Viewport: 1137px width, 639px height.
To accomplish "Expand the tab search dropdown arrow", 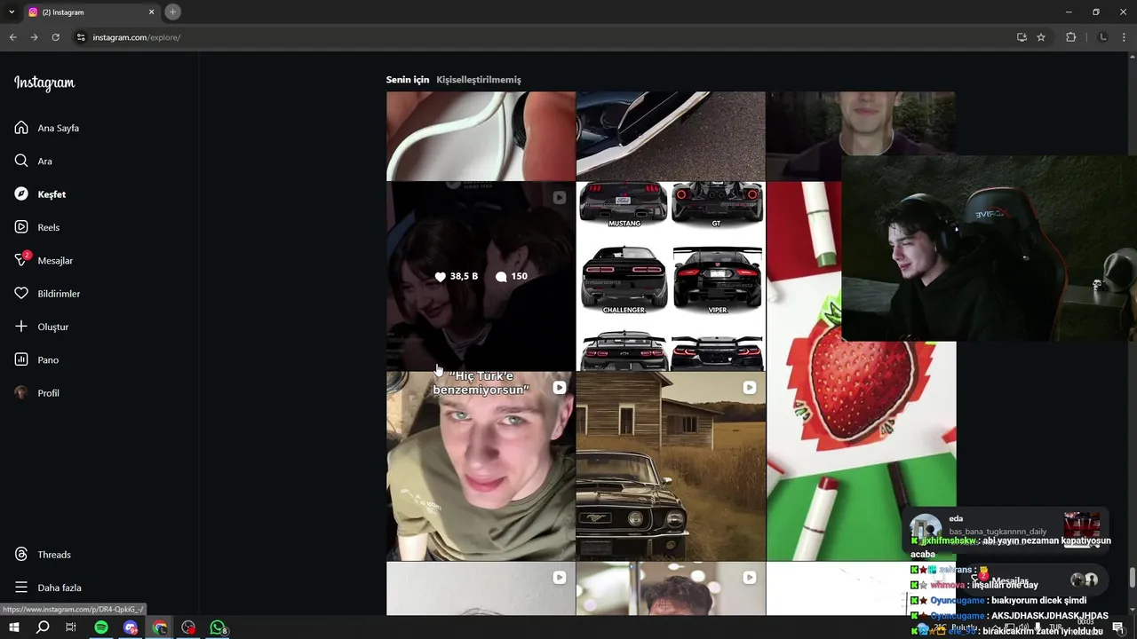I will tap(12, 12).
